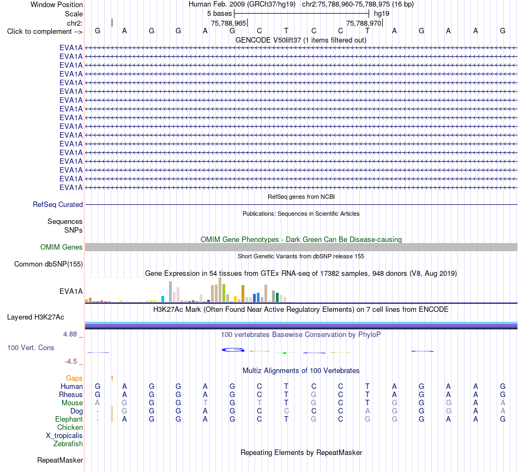The height and width of the screenshot is (473, 518).
Task: Click the dash gap in the Dog row
Action: [x=98, y=411]
